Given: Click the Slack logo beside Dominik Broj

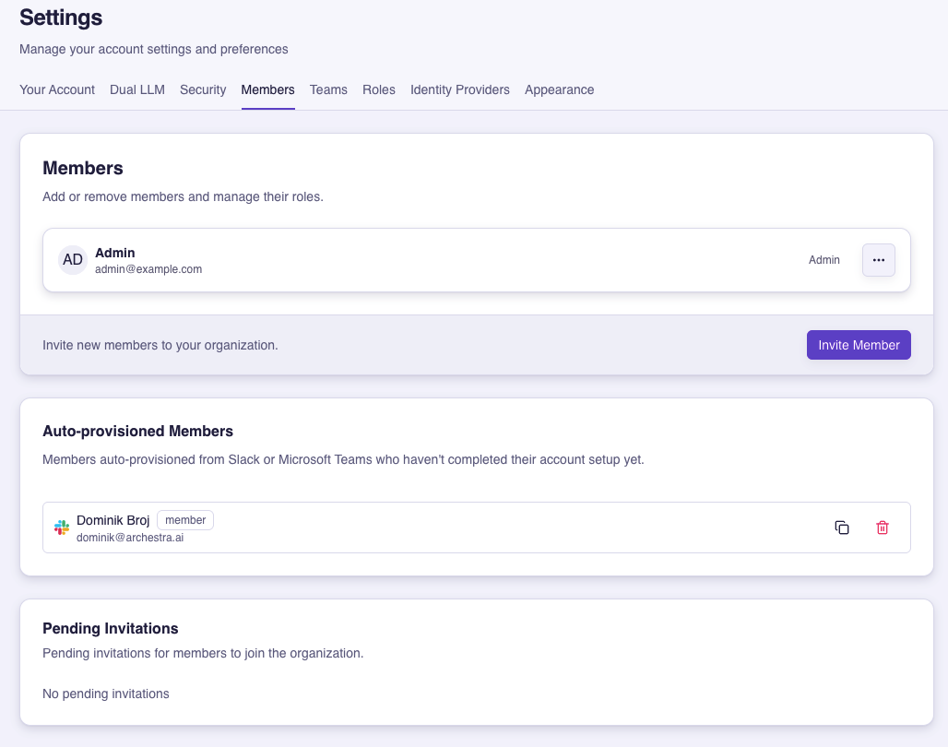Looking at the screenshot, I should [x=62, y=528].
